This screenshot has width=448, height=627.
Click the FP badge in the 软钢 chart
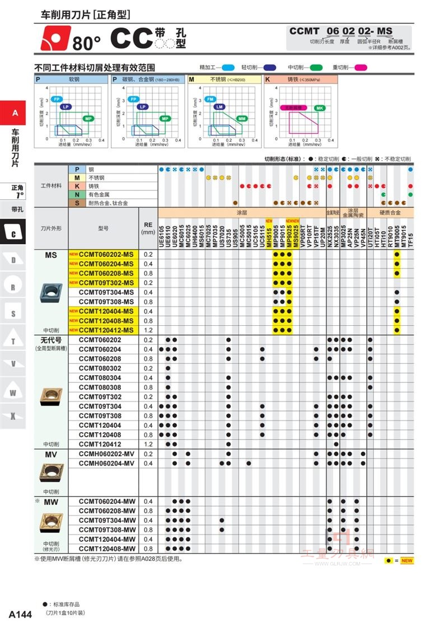point(57,99)
